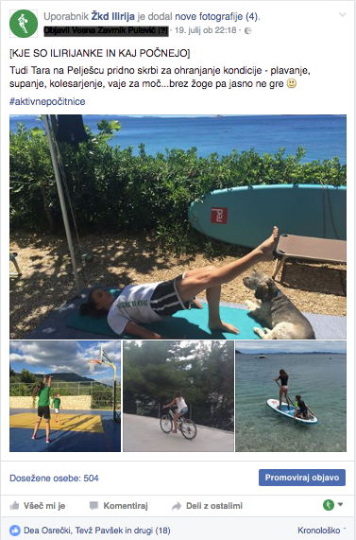The height and width of the screenshot is (540, 356).
Task: Expand the acting-as page selector arrow
Action: (x=340, y=505)
